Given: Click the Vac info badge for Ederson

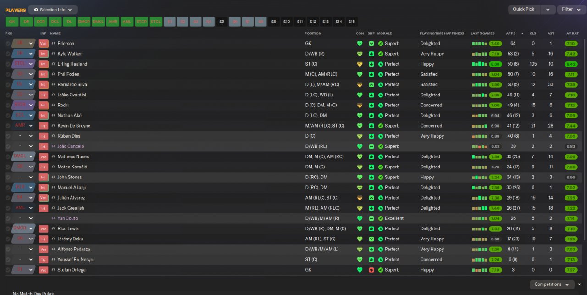Looking at the screenshot, I should coord(43,44).
